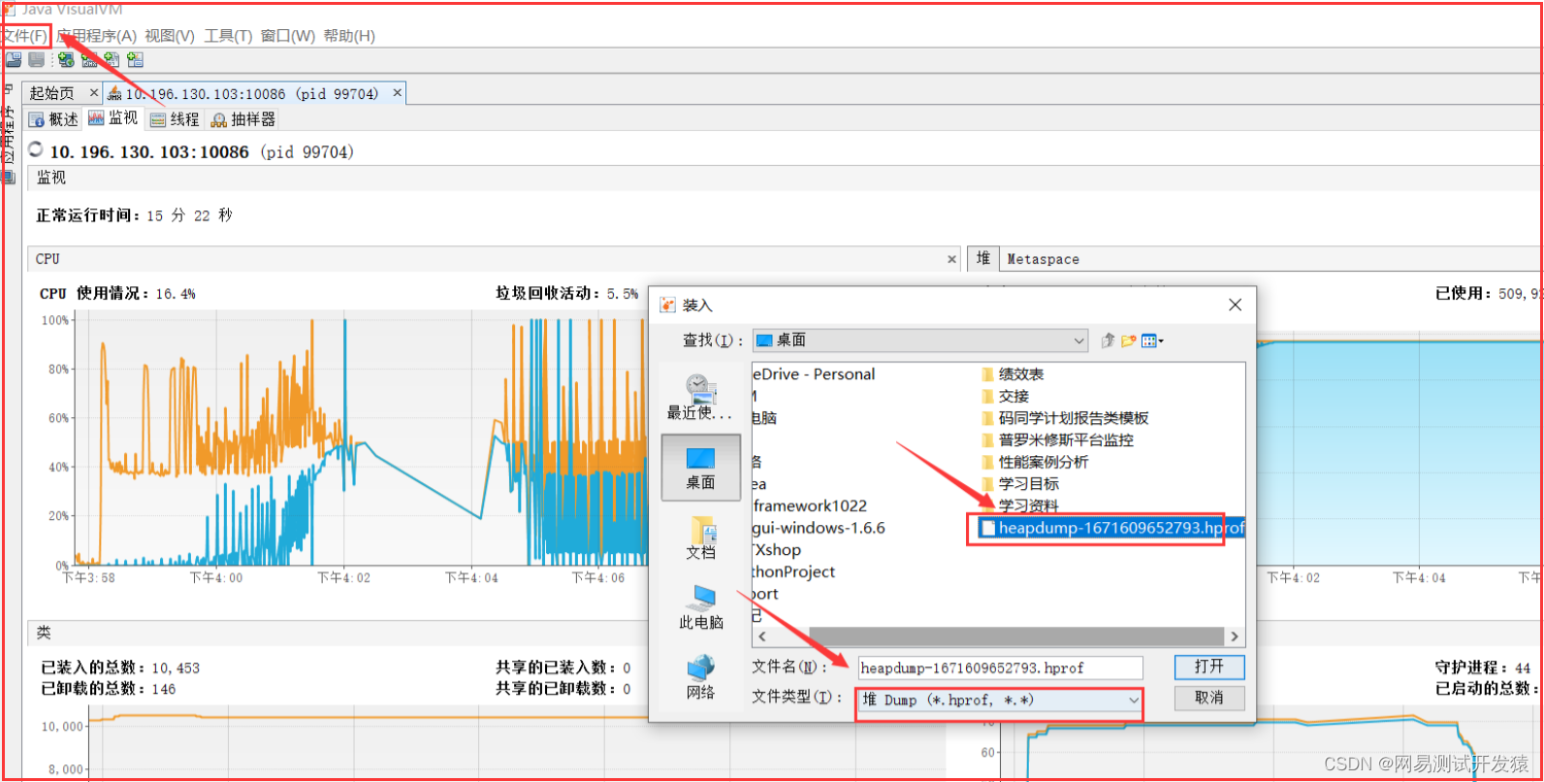Select the Xshop folder entry
1544x782 pixels.
tap(777, 550)
